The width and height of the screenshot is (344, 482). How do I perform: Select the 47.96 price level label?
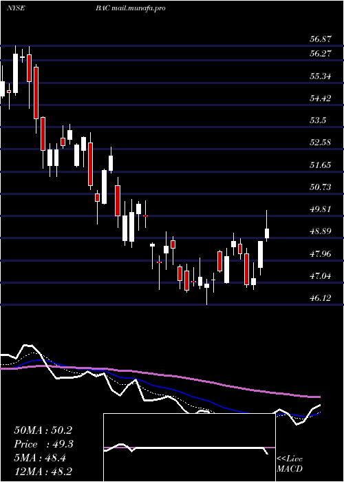point(320,254)
